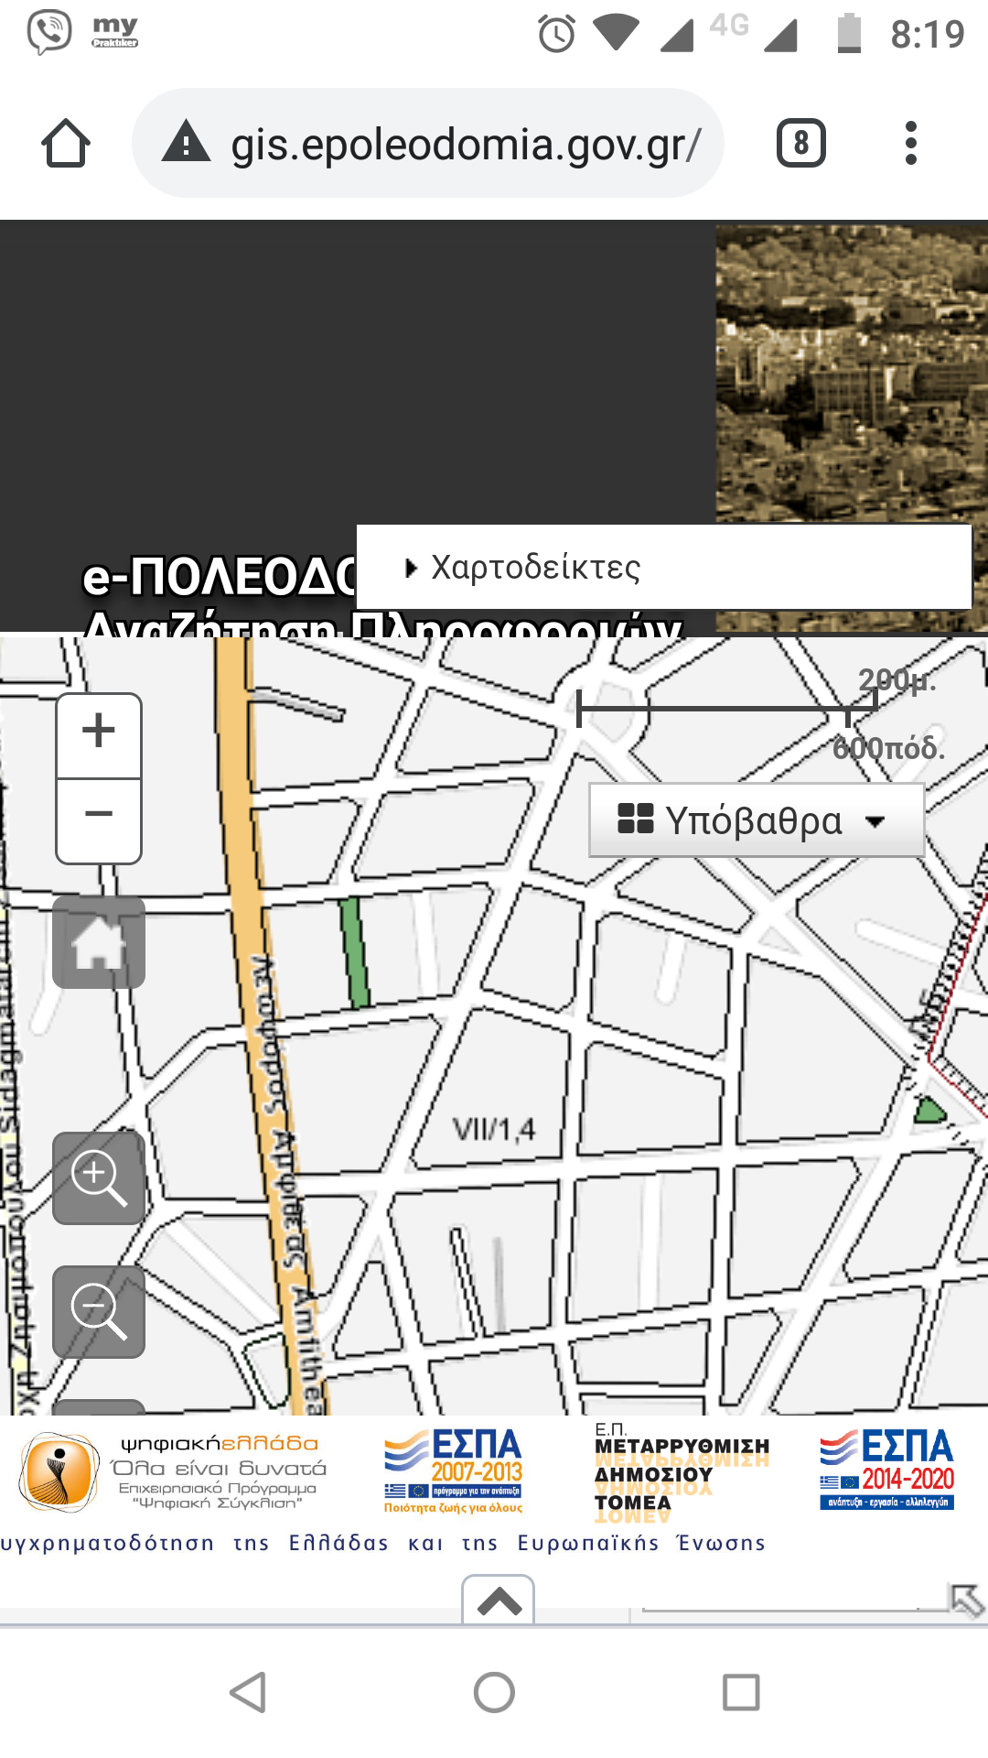The width and height of the screenshot is (988, 1758).
Task: Tap the browser home icon
Action: (66, 144)
